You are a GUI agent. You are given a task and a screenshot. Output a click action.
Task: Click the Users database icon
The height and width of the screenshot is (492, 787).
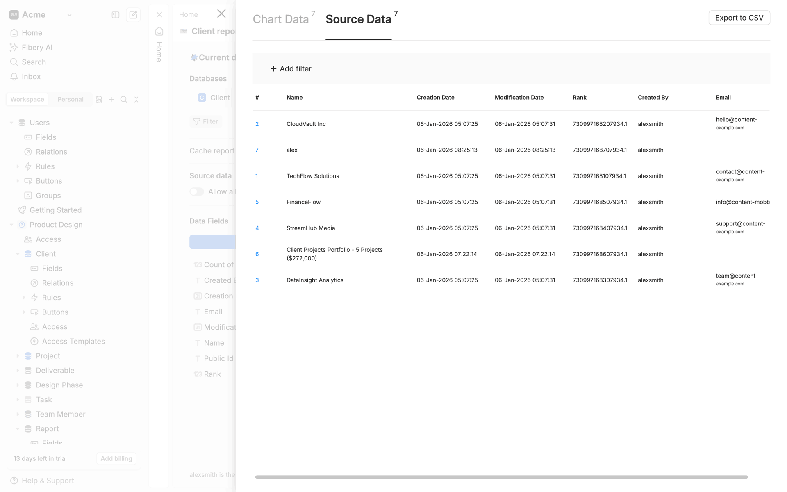point(22,123)
